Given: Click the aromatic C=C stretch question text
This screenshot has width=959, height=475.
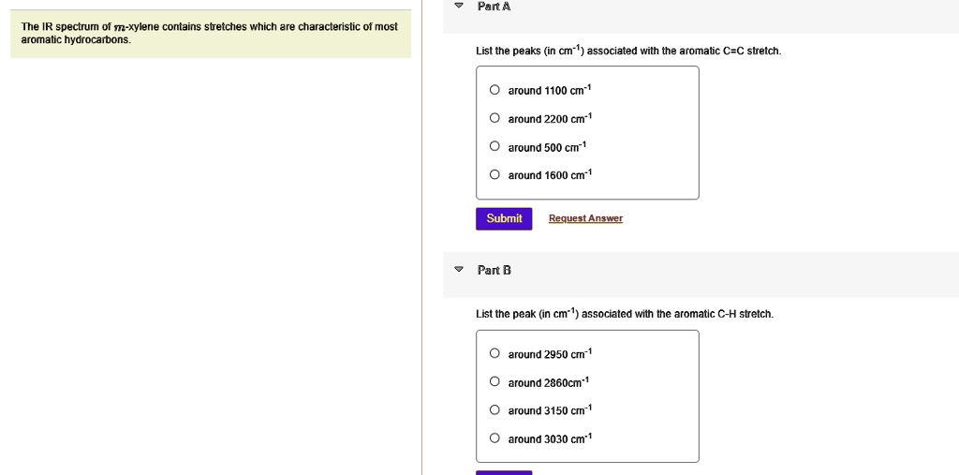Looking at the screenshot, I should (x=627, y=51).
